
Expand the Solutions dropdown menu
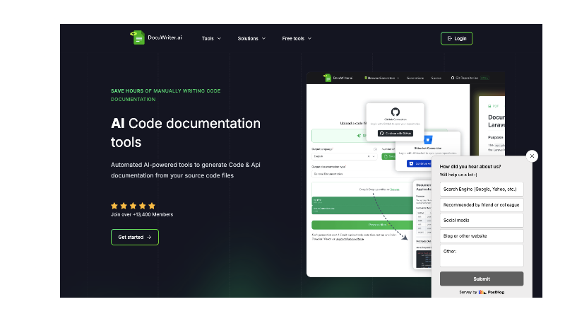[x=251, y=39]
